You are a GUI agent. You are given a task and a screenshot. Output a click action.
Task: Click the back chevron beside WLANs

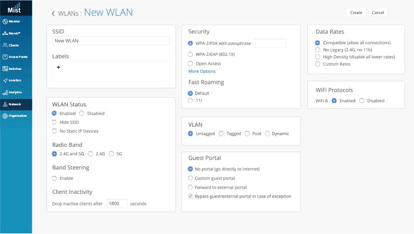pos(53,14)
